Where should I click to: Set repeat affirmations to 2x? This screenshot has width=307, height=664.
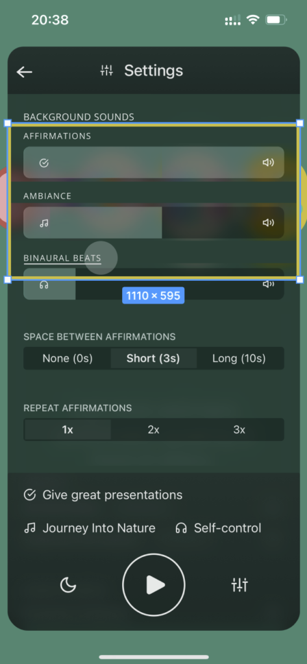point(153,430)
